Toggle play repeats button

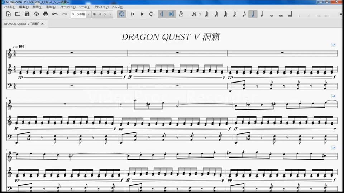[162, 14]
